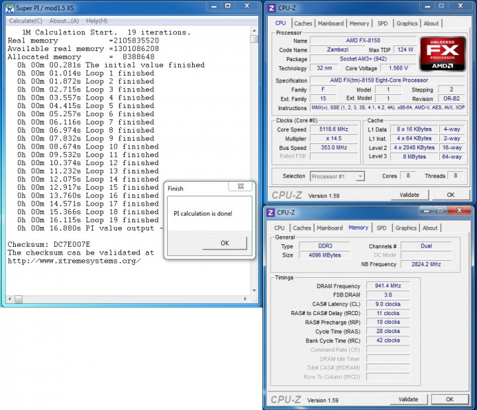The image size is (477, 410).
Task: Click Super PI horizontal scrollbar thumb
Action: (19, 299)
